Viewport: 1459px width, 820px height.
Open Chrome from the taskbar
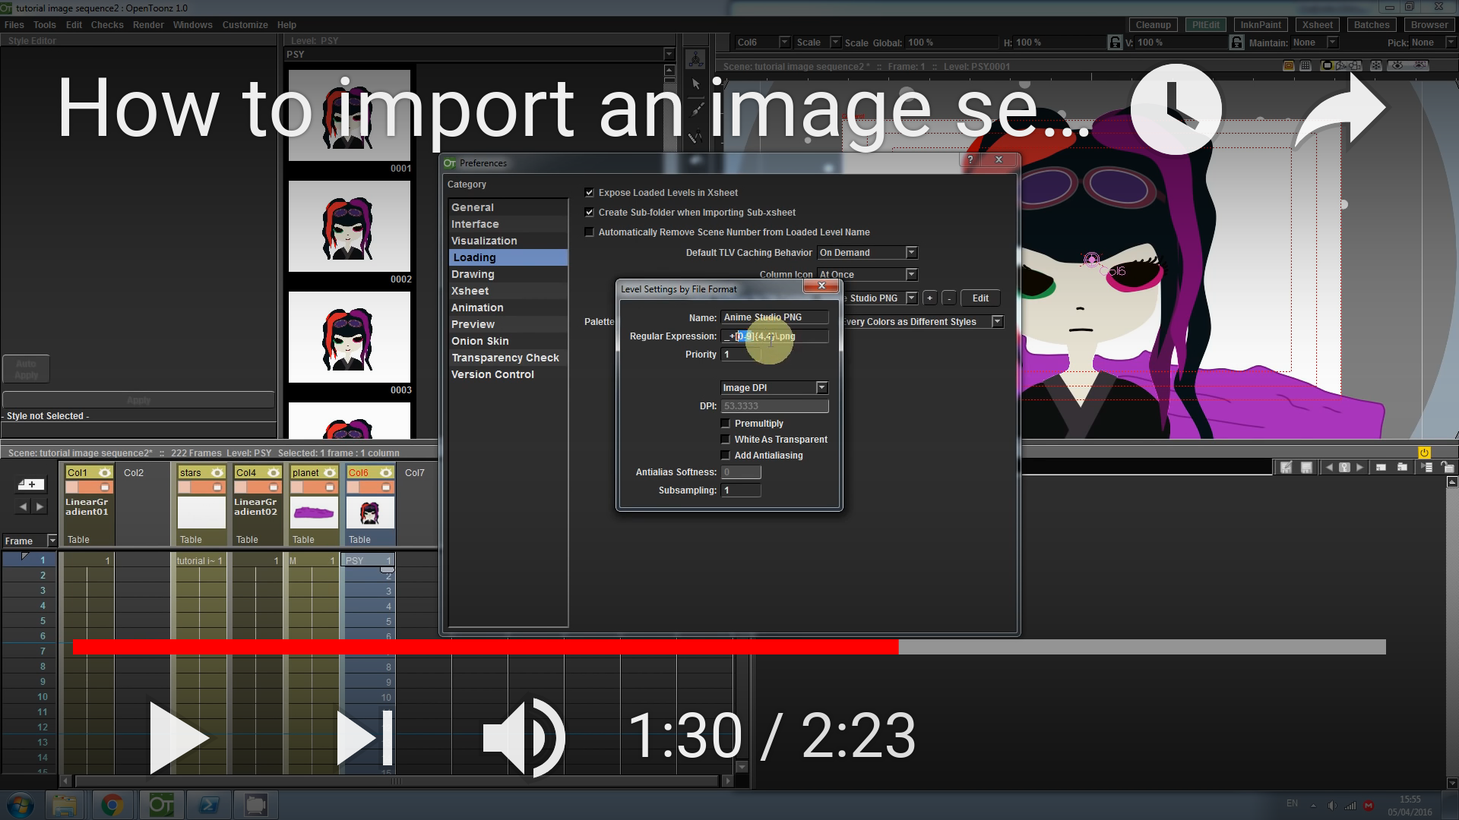coord(112,805)
